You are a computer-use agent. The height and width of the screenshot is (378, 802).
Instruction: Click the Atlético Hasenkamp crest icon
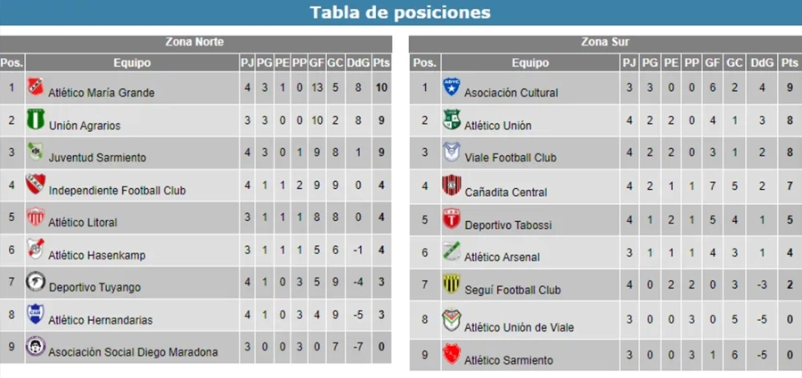[36, 250]
